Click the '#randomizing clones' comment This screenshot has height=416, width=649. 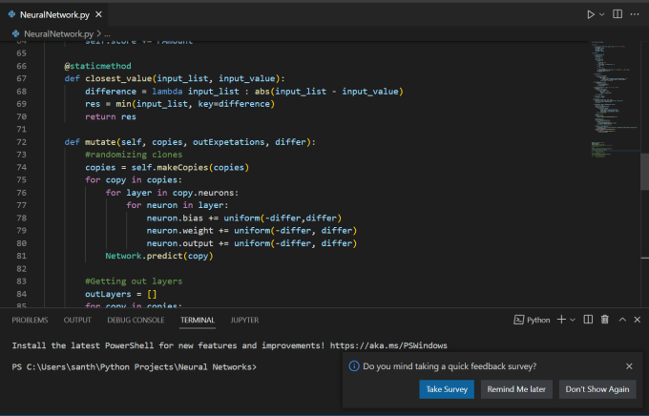tap(134, 155)
